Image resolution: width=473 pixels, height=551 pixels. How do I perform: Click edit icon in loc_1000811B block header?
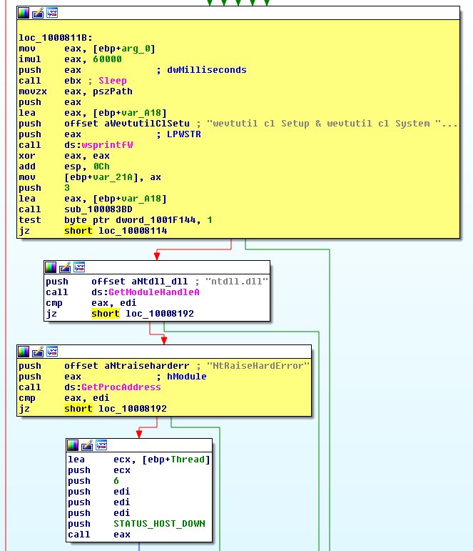click(x=37, y=13)
